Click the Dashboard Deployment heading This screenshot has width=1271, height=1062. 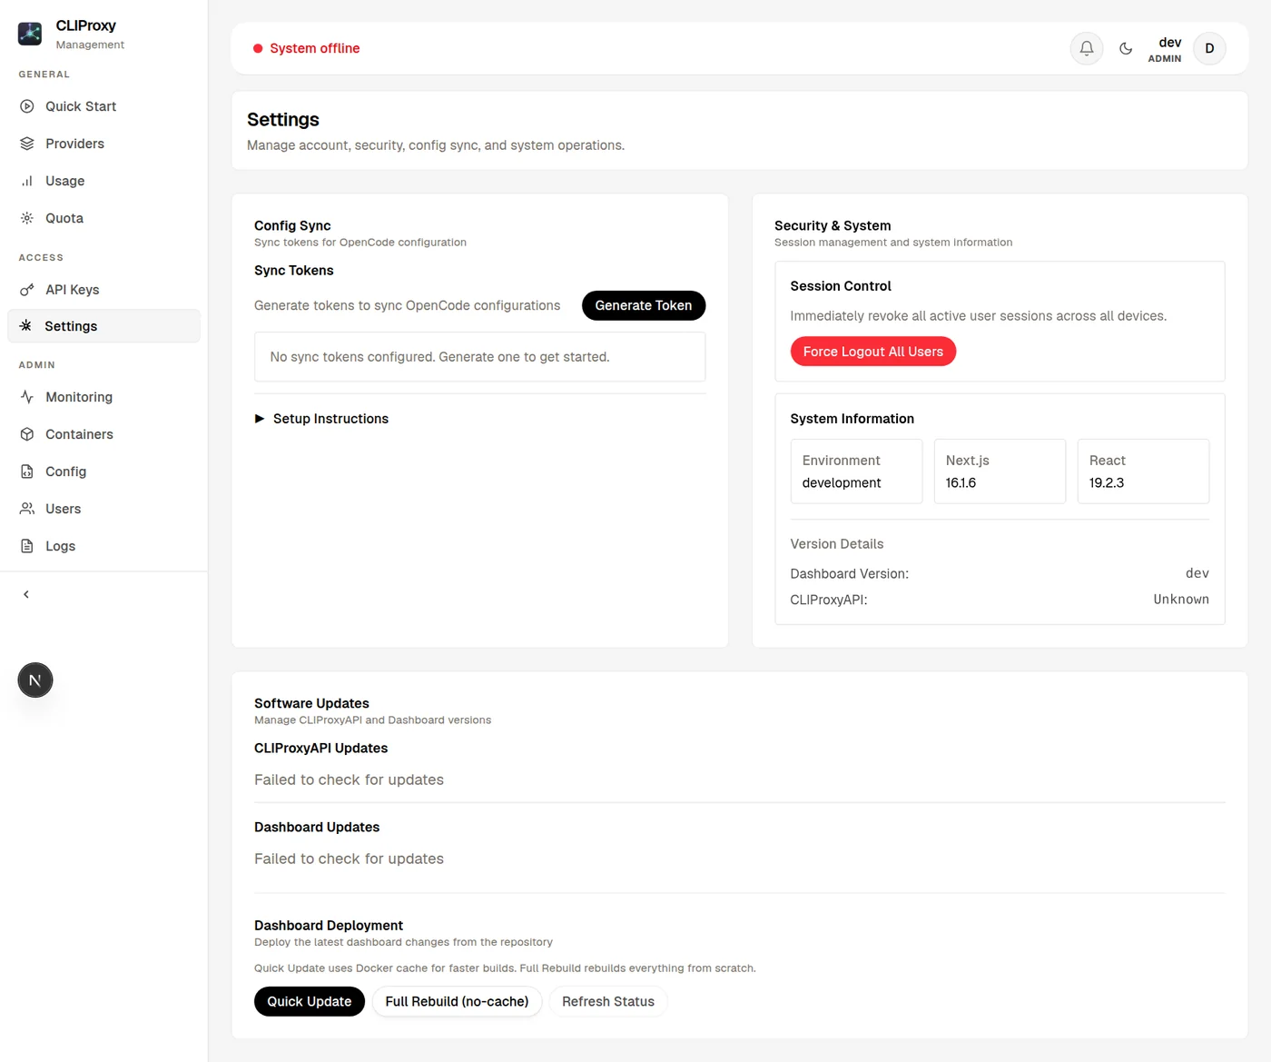(x=329, y=926)
